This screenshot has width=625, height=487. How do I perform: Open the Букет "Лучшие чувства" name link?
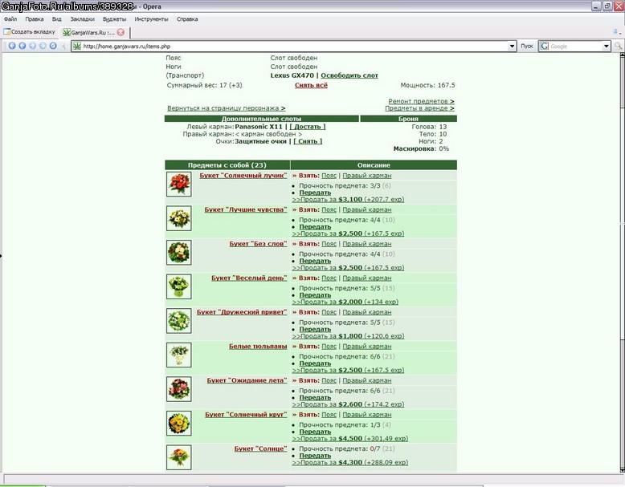point(246,210)
